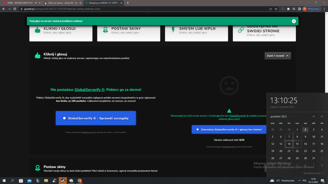Open Windows notification center
This screenshot has height=184, width=328.
tap(323, 181)
